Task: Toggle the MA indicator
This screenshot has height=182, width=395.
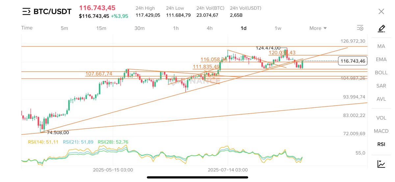Action: pos(381,46)
